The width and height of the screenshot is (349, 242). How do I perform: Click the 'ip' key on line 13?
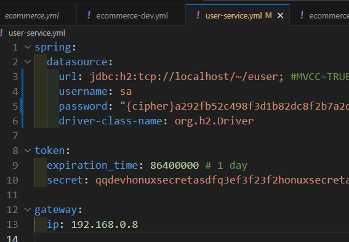pyautogui.click(x=53, y=225)
